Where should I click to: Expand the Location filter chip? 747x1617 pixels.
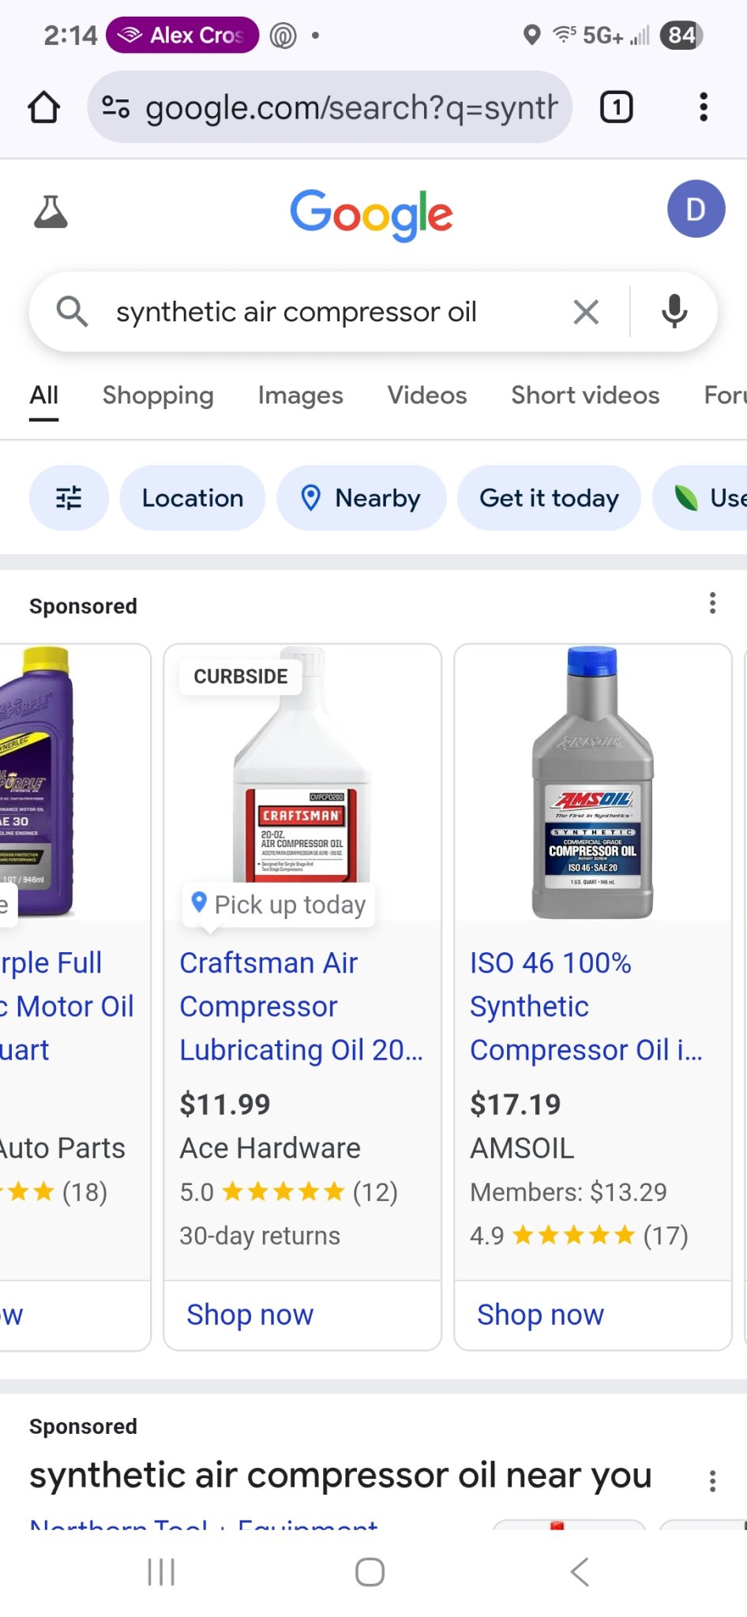click(192, 498)
